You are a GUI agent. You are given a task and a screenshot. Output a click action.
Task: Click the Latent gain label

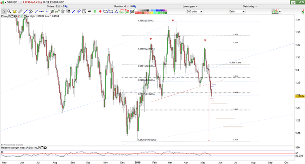190,6
